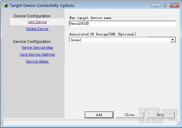Click the Add button

tap(99, 115)
